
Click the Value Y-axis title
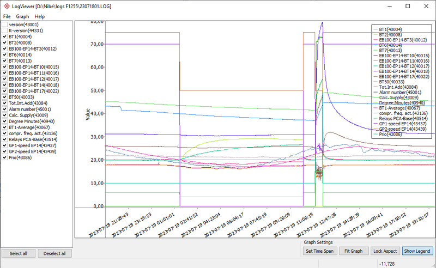coord(88,114)
